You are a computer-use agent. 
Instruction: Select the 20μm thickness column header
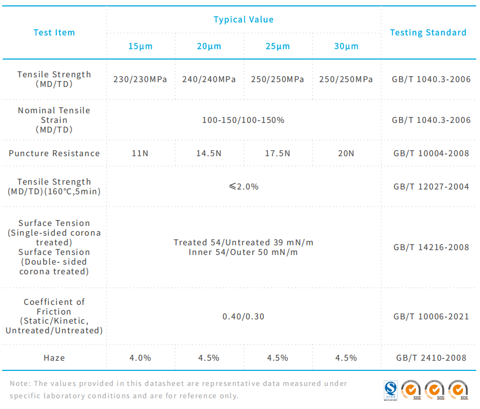pos(209,46)
